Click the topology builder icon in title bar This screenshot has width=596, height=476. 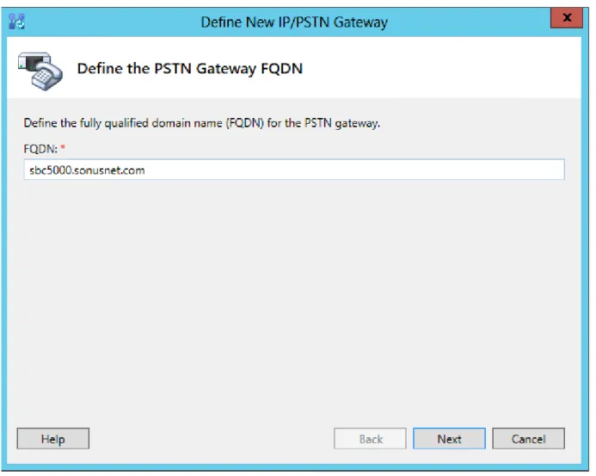tap(16, 22)
